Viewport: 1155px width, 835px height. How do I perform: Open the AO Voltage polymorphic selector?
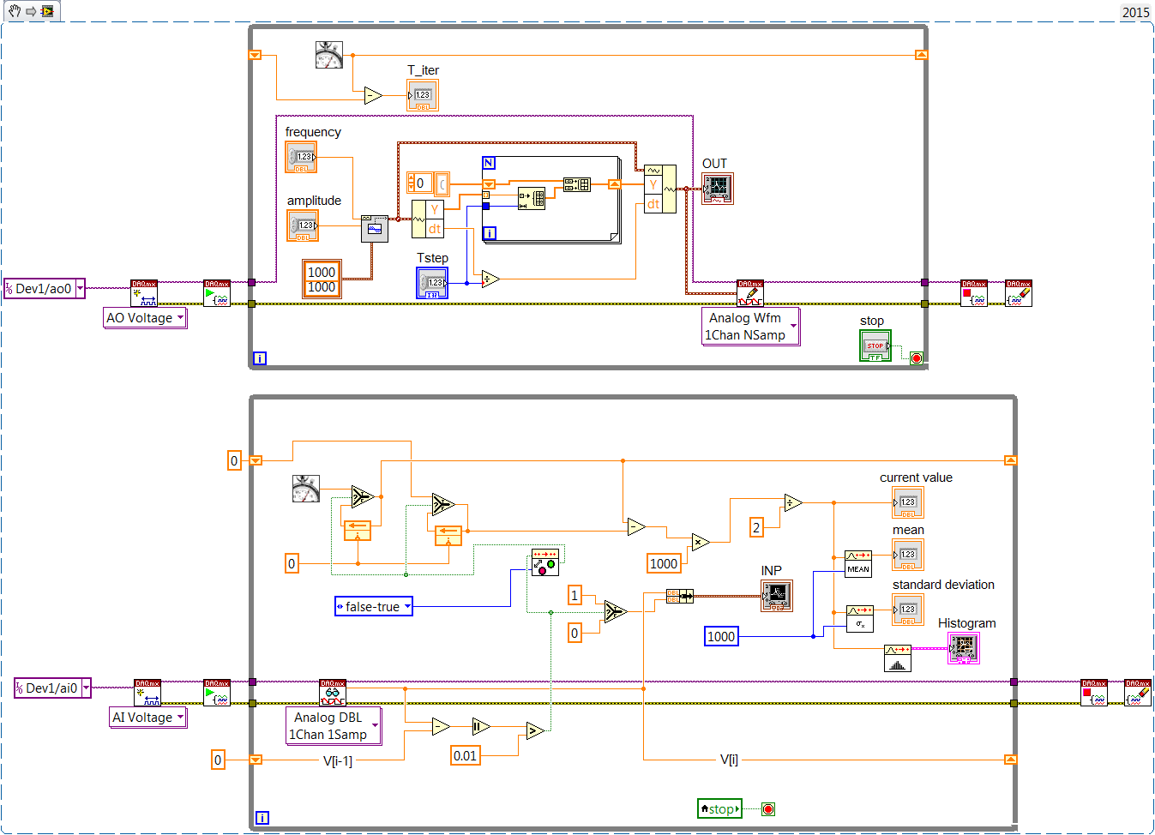click(180, 318)
